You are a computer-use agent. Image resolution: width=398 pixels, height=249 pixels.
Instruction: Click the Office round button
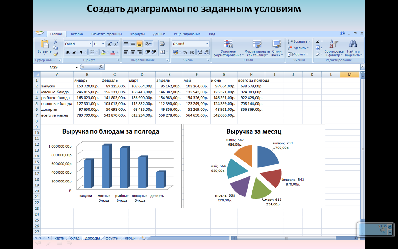point(39,31)
